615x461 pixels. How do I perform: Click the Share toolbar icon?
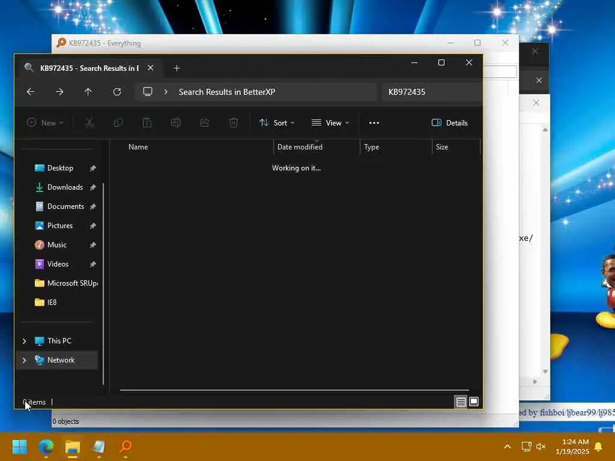click(x=205, y=122)
